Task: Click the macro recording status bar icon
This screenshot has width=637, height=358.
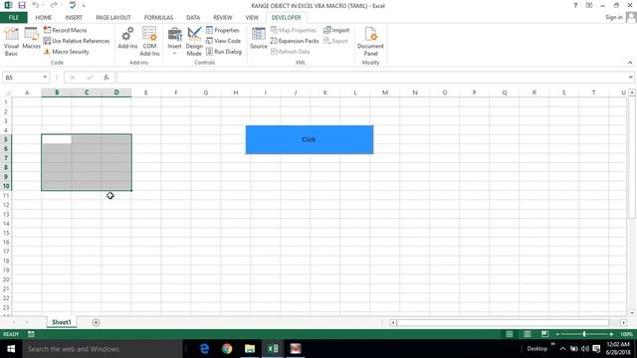Action: point(31,334)
